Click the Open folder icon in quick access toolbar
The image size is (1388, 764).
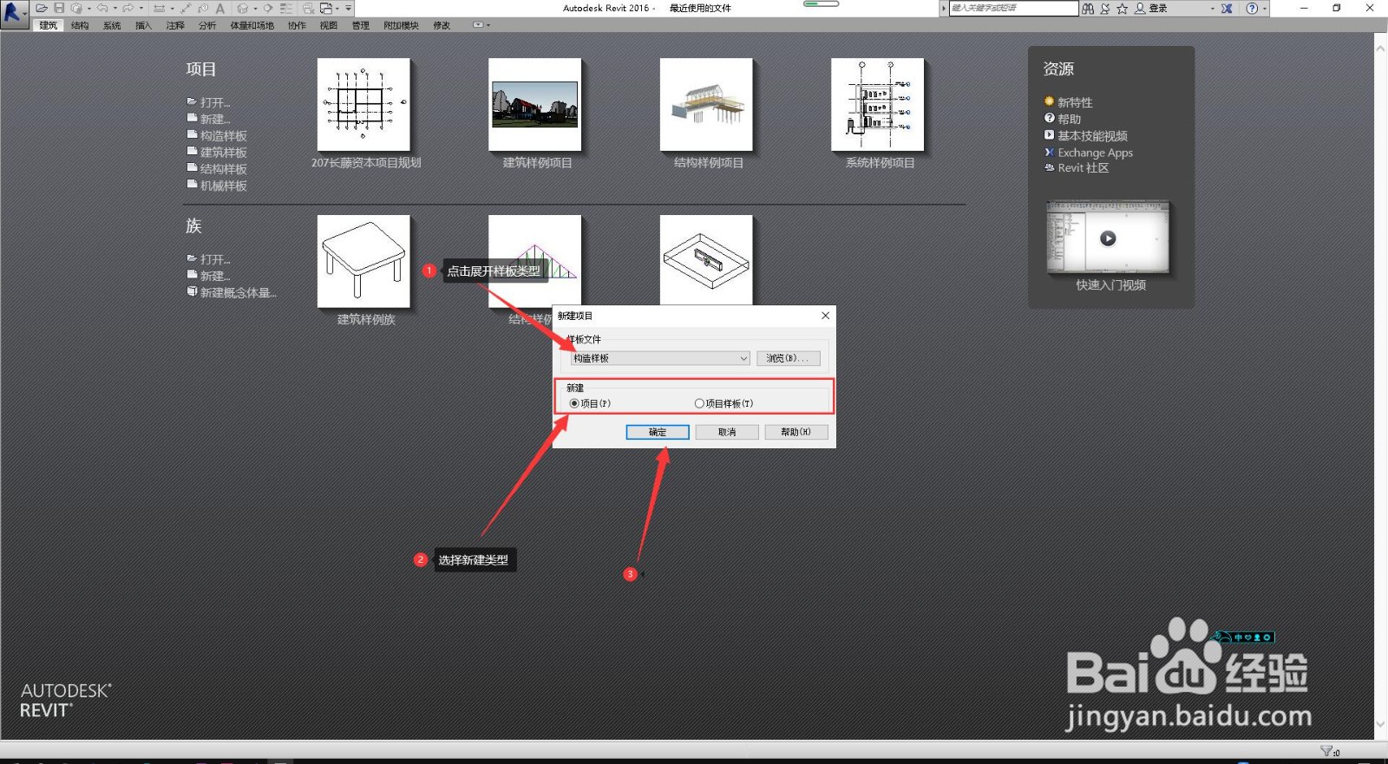click(42, 8)
